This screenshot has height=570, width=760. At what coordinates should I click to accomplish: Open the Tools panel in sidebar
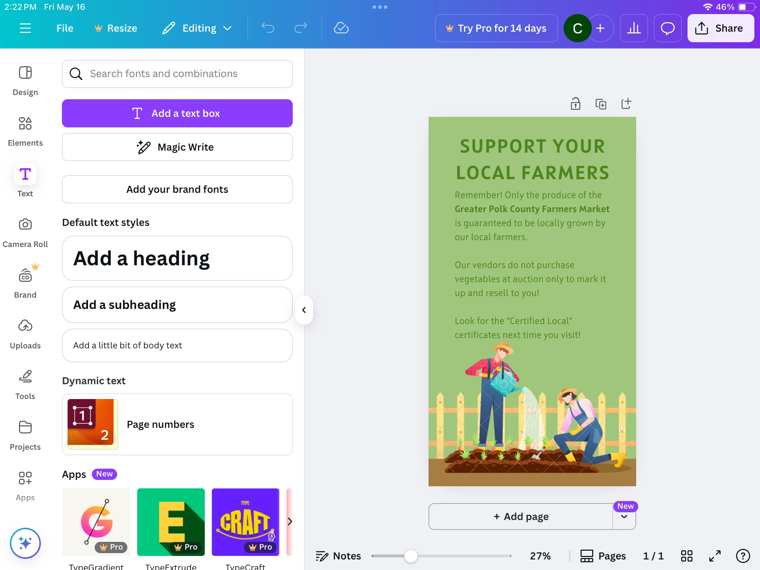click(x=25, y=385)
